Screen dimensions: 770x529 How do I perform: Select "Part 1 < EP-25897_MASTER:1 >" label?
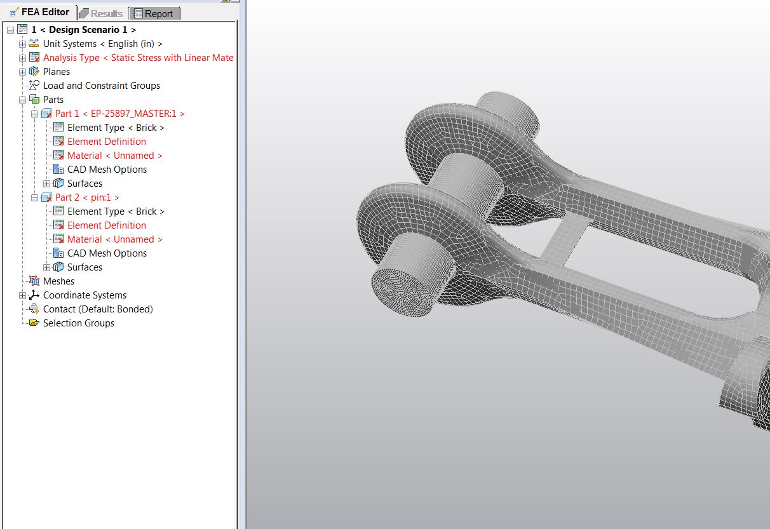120,114
